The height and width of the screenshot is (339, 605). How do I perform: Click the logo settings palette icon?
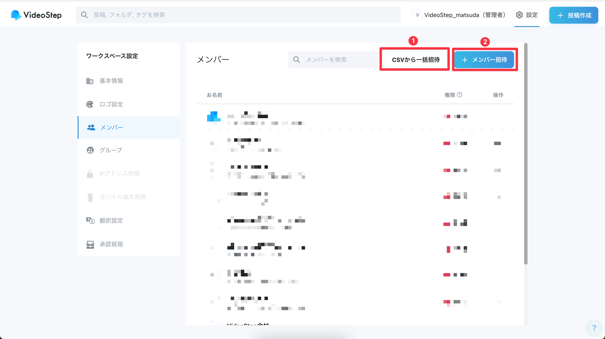[90, 104]
